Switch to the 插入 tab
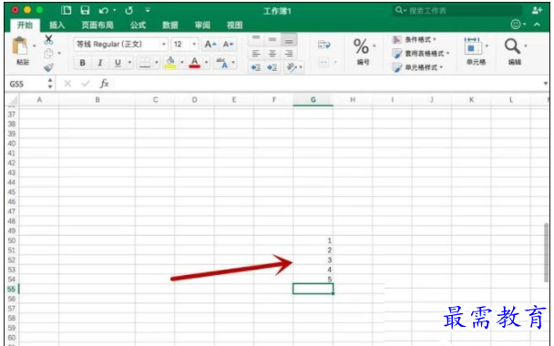The image size is (554, 346). [x=56, y=25]
